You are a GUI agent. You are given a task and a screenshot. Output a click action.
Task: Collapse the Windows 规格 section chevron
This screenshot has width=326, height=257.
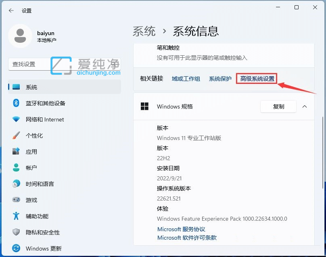point(305,107)
